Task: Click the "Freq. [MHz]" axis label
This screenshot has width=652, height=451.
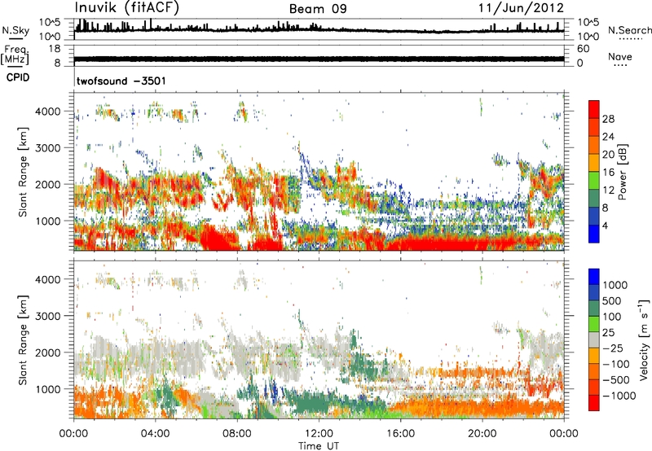Action: point(15,55)
